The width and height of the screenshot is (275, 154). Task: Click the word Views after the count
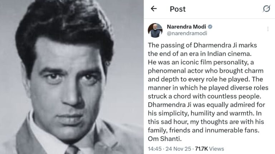217,149
